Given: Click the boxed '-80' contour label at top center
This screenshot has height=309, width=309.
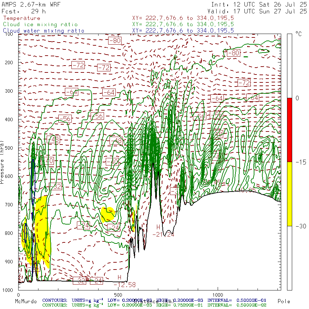Looking at the screenshot, I should pyautogui.click(x=115, y=41).
